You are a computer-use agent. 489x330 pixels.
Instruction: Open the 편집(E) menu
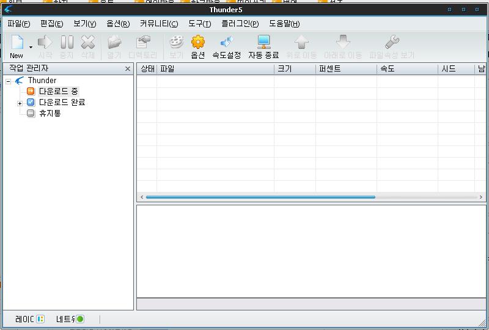(x=51, y=24)
